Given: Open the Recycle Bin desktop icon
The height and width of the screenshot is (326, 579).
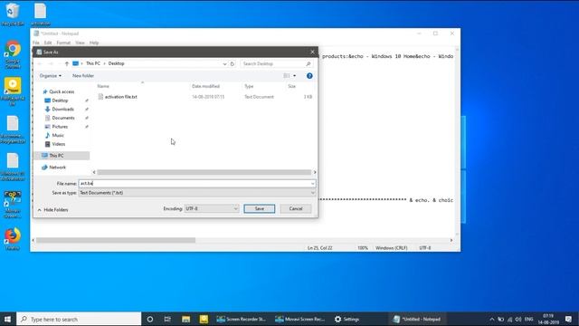Looking at the screenshot, I should point(13,14).
